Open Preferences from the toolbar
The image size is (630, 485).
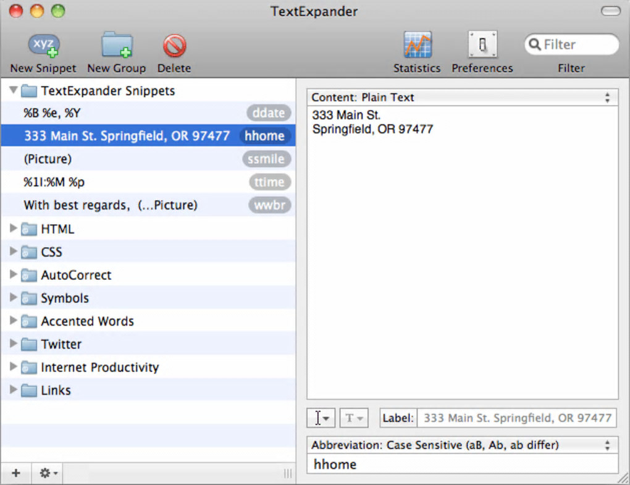[x=482, y=46]
